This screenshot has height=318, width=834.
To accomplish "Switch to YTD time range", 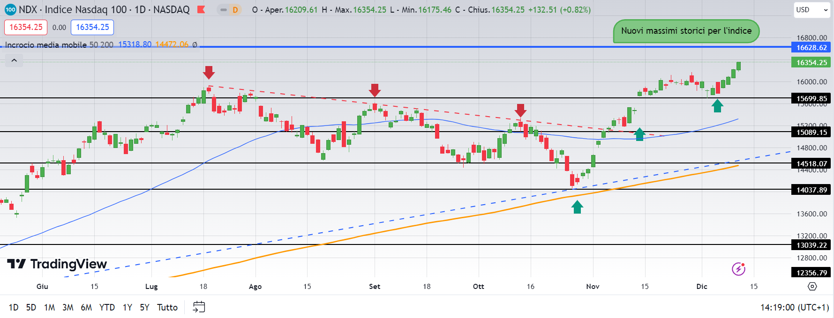I will pyautogui.click(x=107, y=307).
